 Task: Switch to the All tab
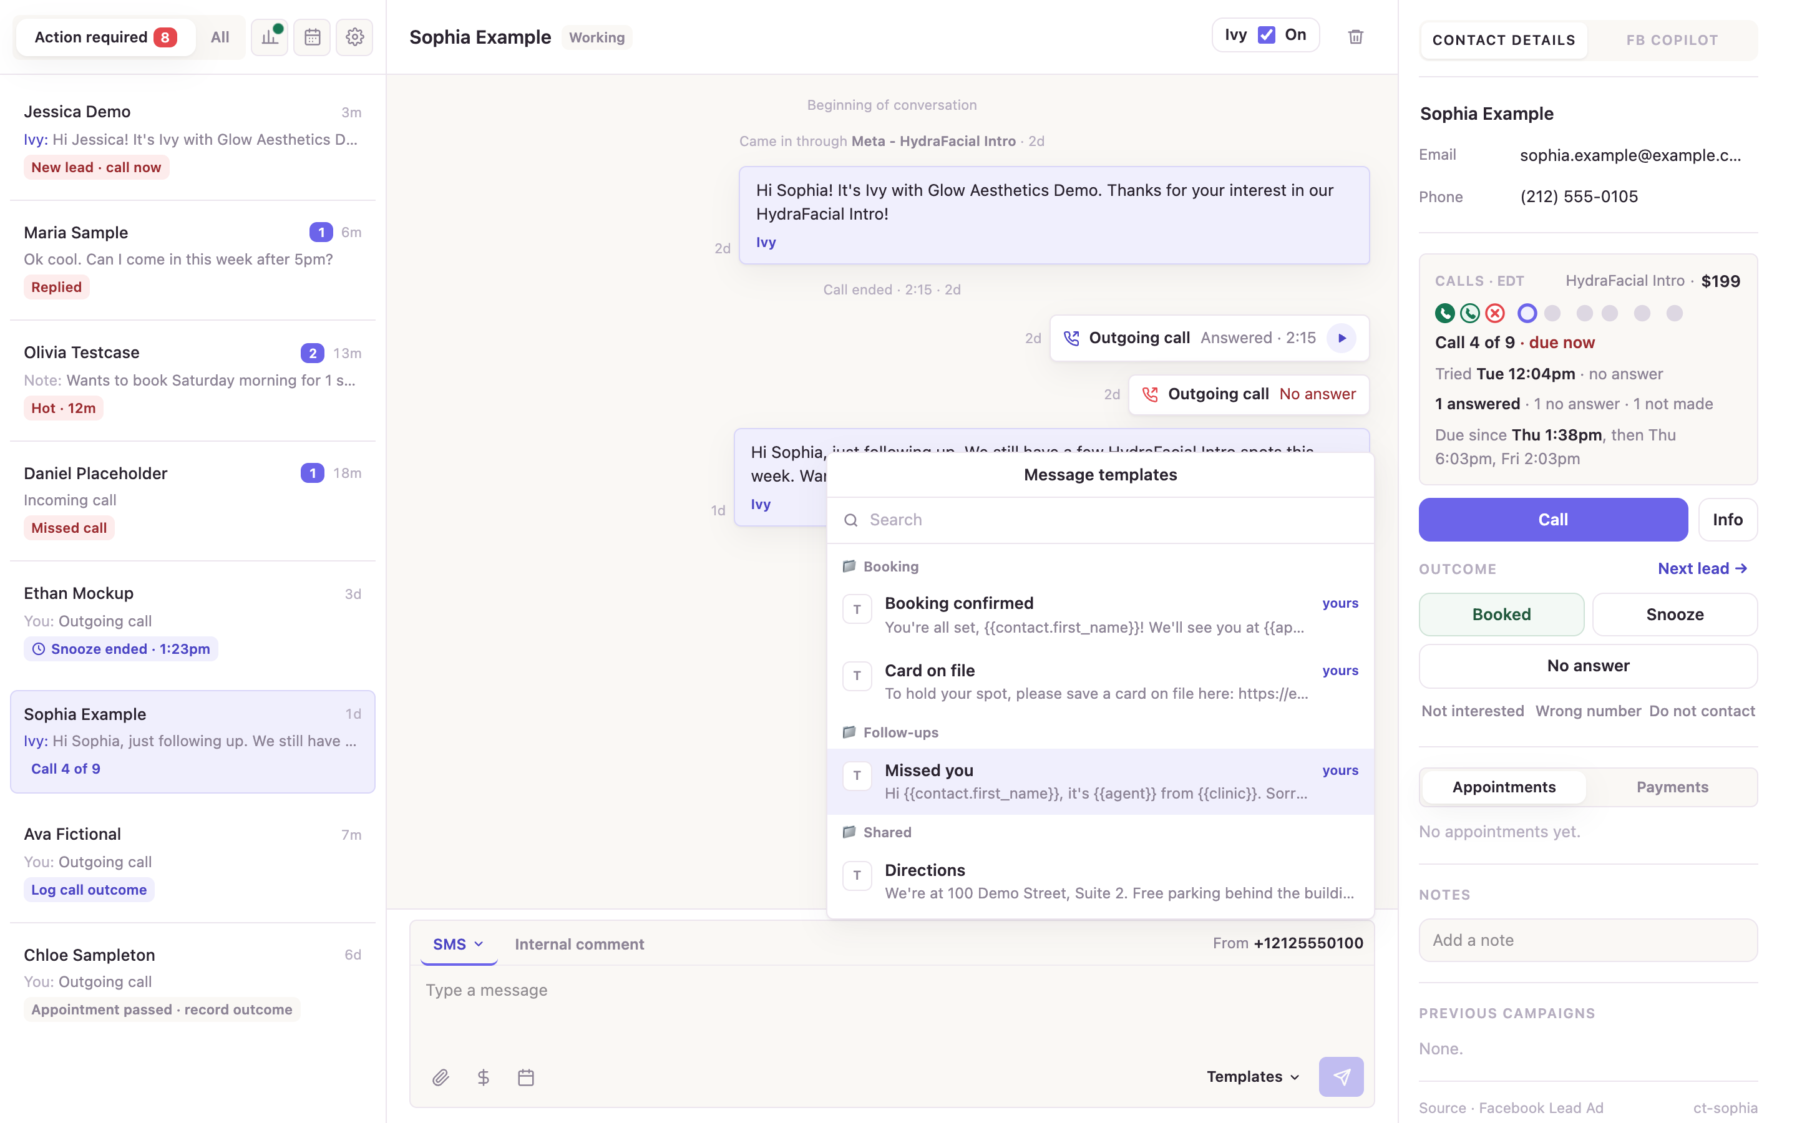click(220, 37)
